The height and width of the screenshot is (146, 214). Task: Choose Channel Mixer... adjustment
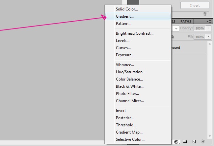click(138, 101)
